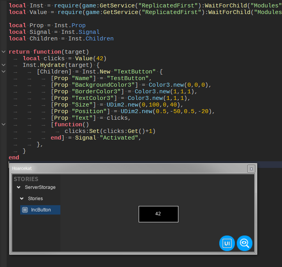
Task: Select the Stories folder label
Action: pos(35,199)
